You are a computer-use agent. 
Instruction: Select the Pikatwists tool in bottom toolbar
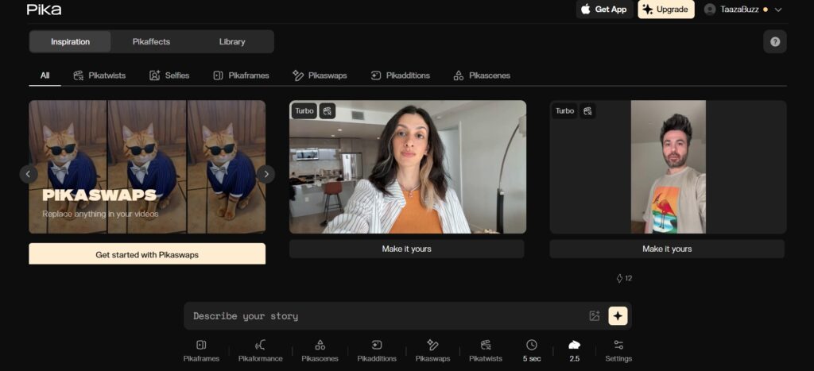(x=486, y=351)
